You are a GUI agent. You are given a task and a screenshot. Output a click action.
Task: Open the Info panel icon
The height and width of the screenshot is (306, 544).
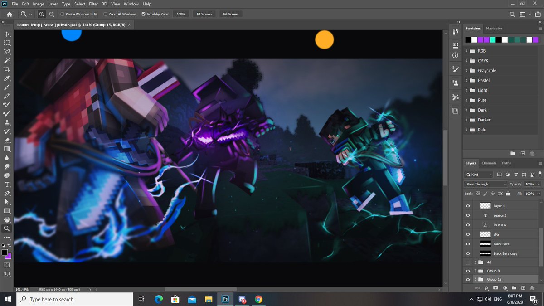[x=455, y=55]
